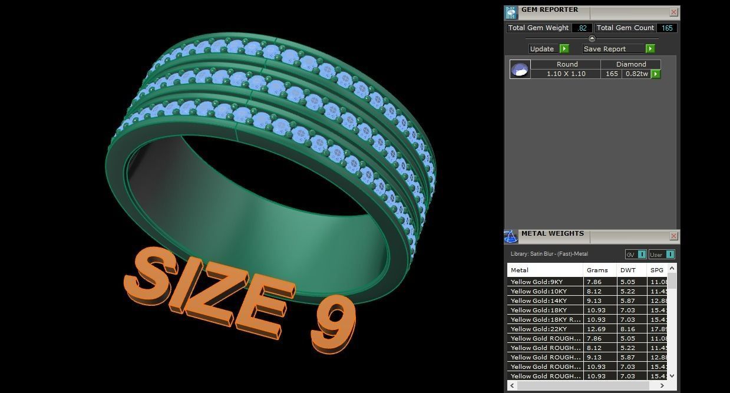Click the 0.82tw total weight cell

[636, 74]
